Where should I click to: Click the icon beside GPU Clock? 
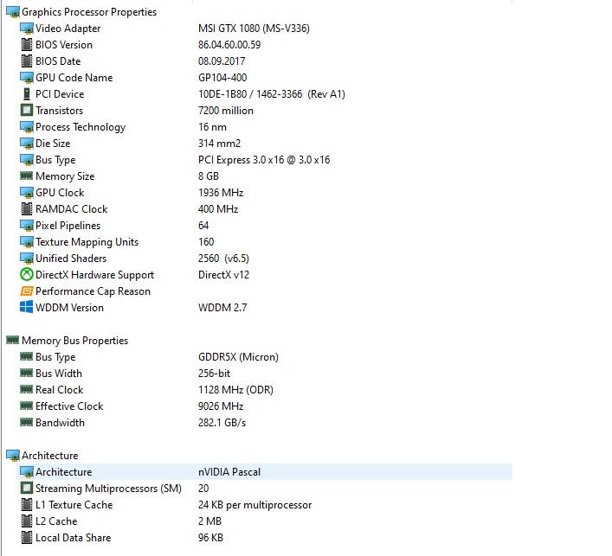pos(27,193)
